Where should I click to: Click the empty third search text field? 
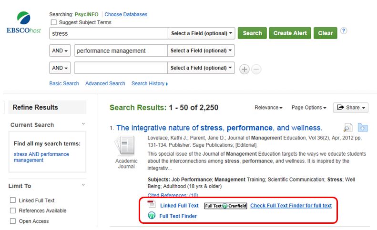click(x=121, y=68)
